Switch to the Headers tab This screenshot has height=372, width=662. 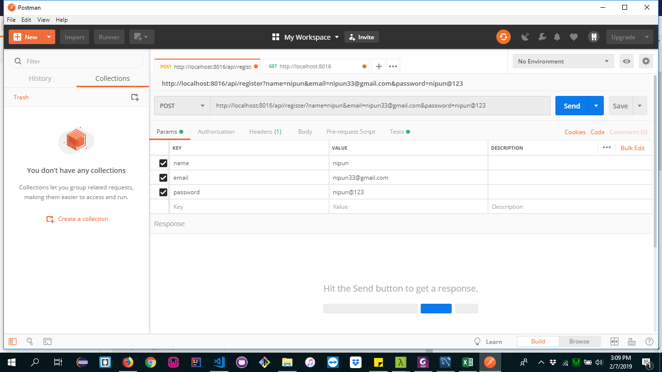[x=265, y=132]
